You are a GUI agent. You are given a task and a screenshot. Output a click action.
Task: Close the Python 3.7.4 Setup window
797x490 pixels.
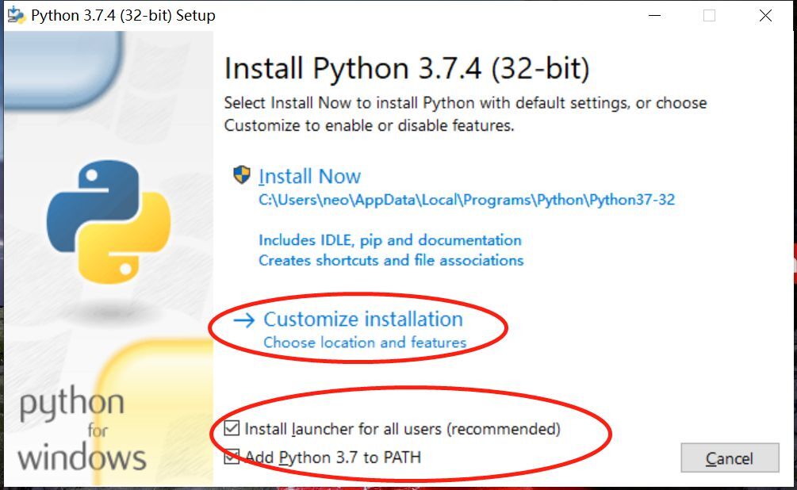coord(765,15)
